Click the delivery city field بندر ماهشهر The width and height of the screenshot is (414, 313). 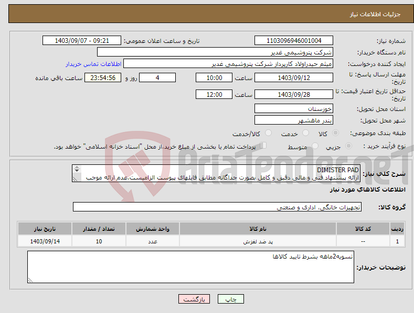tap(294, 120)
